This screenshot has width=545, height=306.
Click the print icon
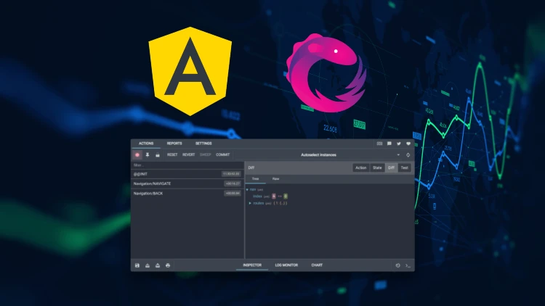168,265
